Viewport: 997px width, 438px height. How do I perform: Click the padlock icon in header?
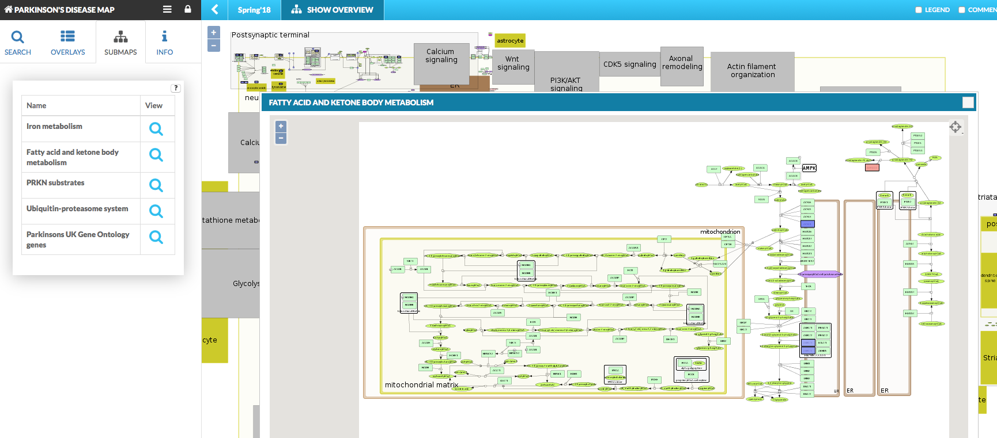point(187,9)
